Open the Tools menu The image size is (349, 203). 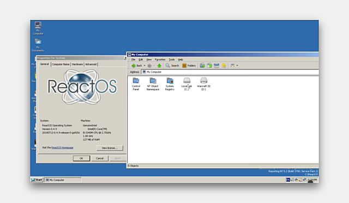click(x=172, y=59)
